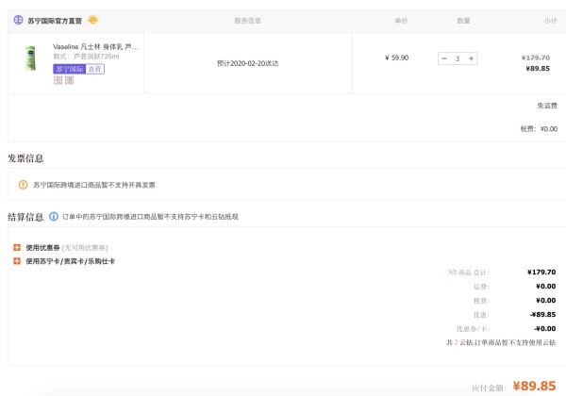Screen dimensions: 566x396
Task: Click the unit price ¥ 59.90
Action: pyautogui.click(x=397, y=58)
